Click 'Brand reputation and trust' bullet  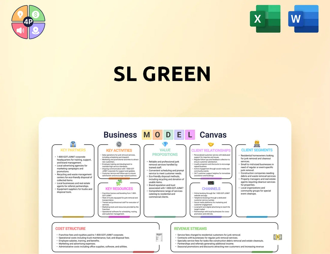pyautogui.click(x=165, y=187)
